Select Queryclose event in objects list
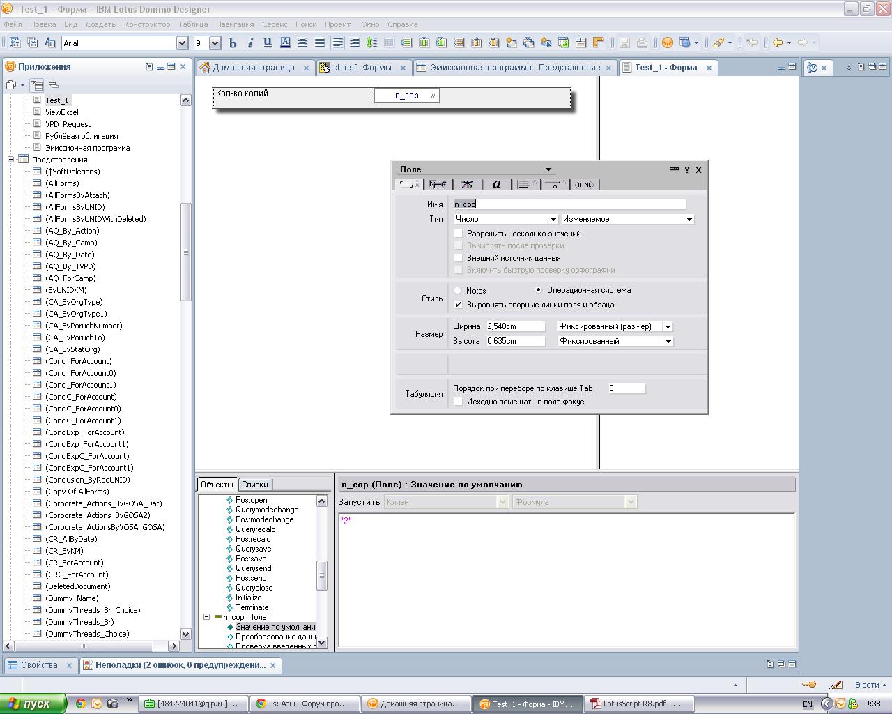The image size is (892, 714). pyautogui.click(x=254, y=588)
